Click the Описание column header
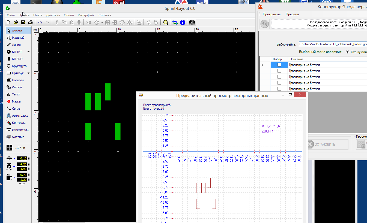The image size is (367, 223). (x=327, y=59)
